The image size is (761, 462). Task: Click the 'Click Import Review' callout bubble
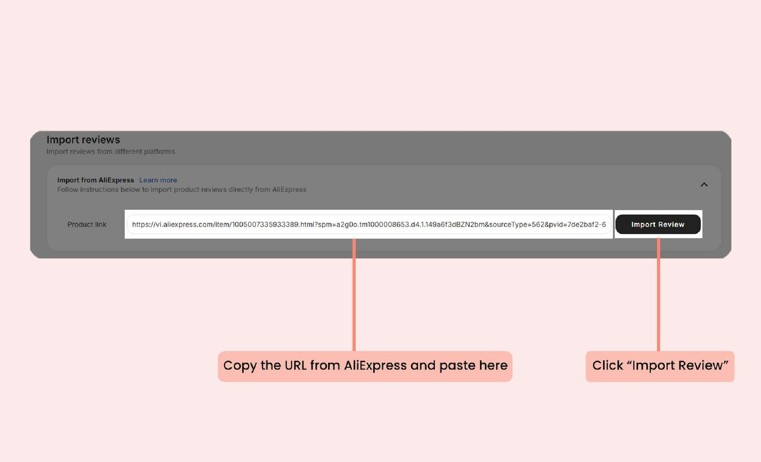point(660,366)
